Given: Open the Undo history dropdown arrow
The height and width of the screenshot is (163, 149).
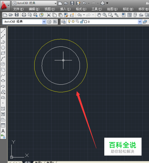Looking at the screenshot, I should point(84,15).
